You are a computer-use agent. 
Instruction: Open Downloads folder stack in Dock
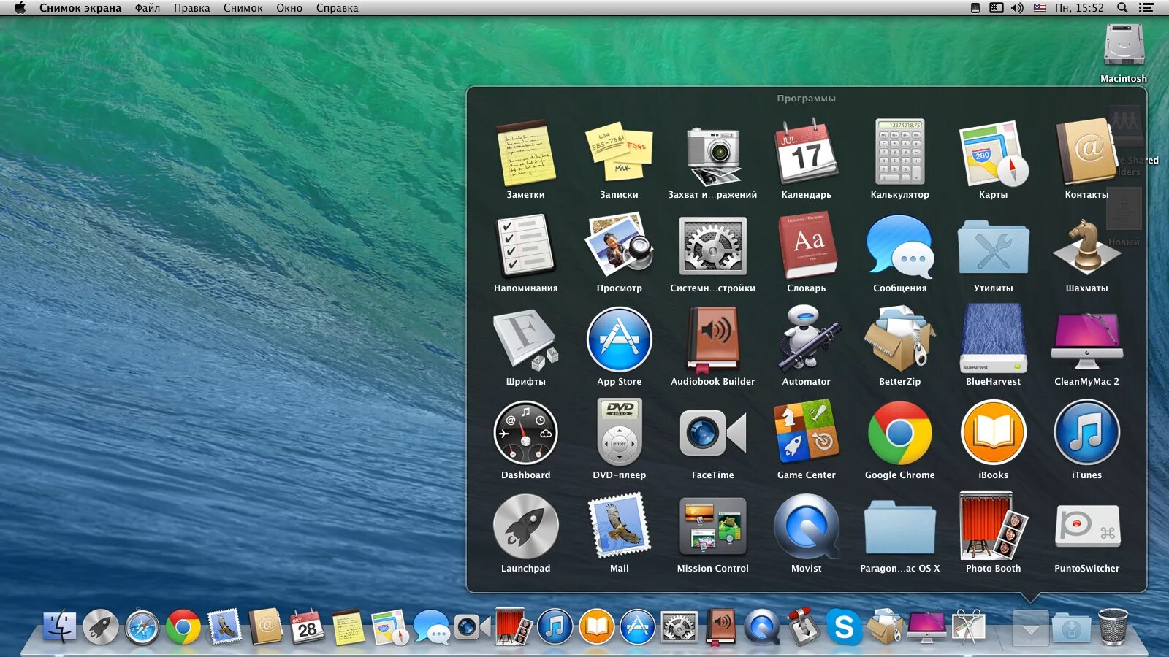(1072, 629)
